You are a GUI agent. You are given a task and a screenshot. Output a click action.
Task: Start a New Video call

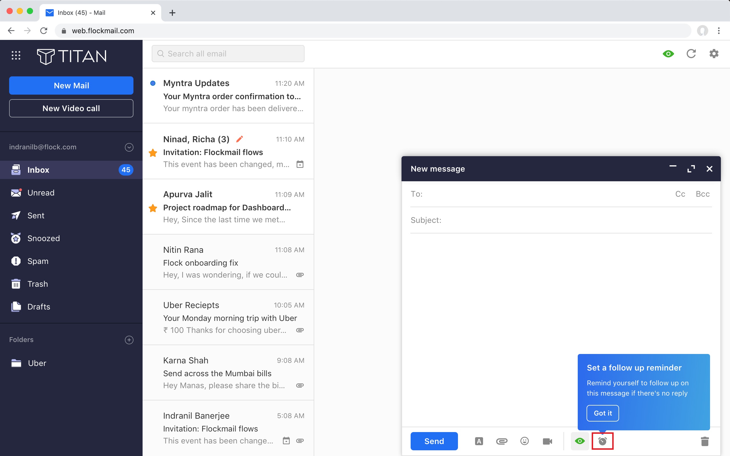71,108
